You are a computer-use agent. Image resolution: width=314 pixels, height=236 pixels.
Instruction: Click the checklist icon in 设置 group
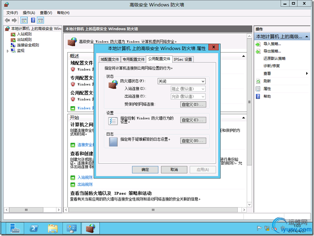(x=113, y=121)
